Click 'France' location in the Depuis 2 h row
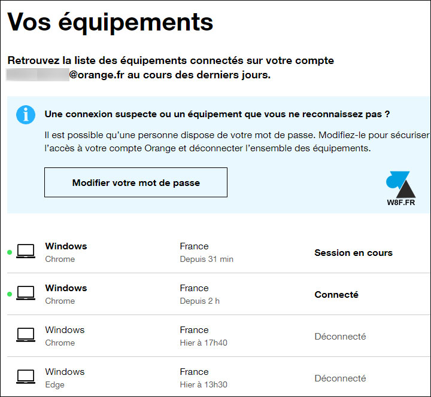The width and height of the screenshot is (431, 397). pos(194,288)
